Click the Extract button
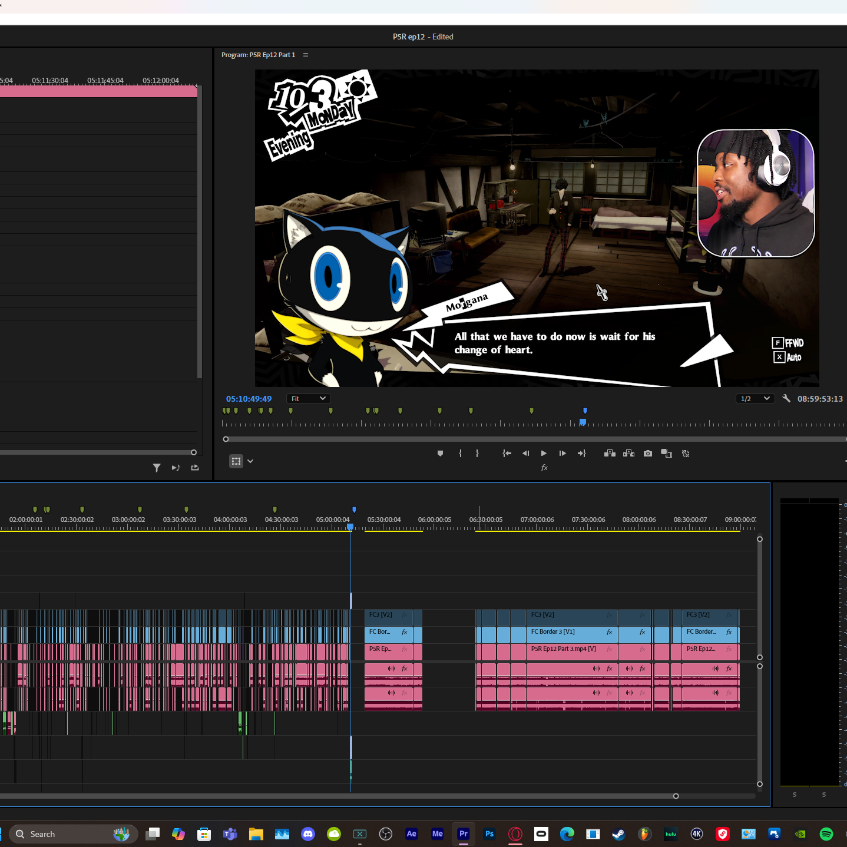 coord(628,454)
